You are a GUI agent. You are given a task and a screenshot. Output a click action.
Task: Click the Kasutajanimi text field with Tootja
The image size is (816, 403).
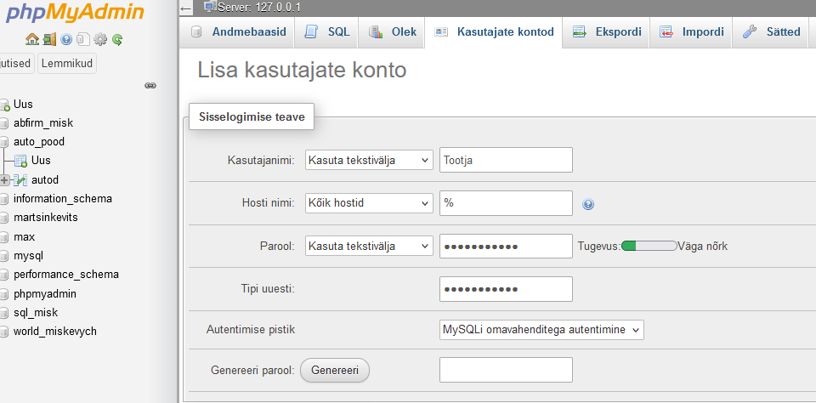click(x=506, y=160)
